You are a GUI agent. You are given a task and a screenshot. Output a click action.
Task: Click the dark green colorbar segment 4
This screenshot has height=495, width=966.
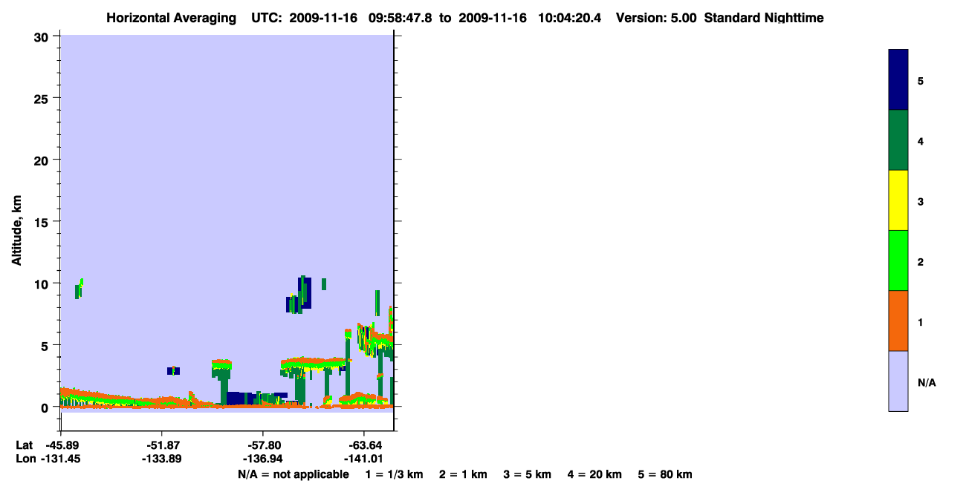coord(898,140)
